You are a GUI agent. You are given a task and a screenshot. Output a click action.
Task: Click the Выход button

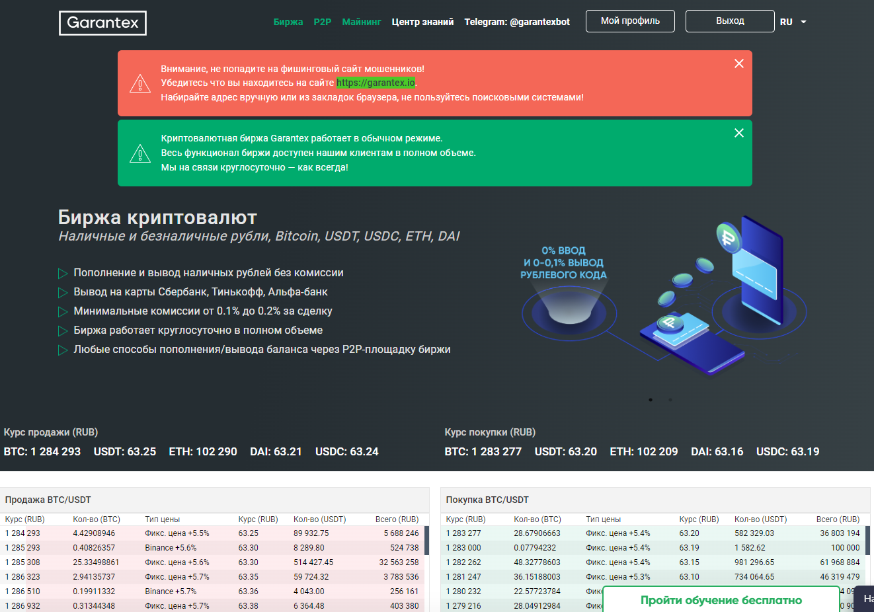point(729,20)
